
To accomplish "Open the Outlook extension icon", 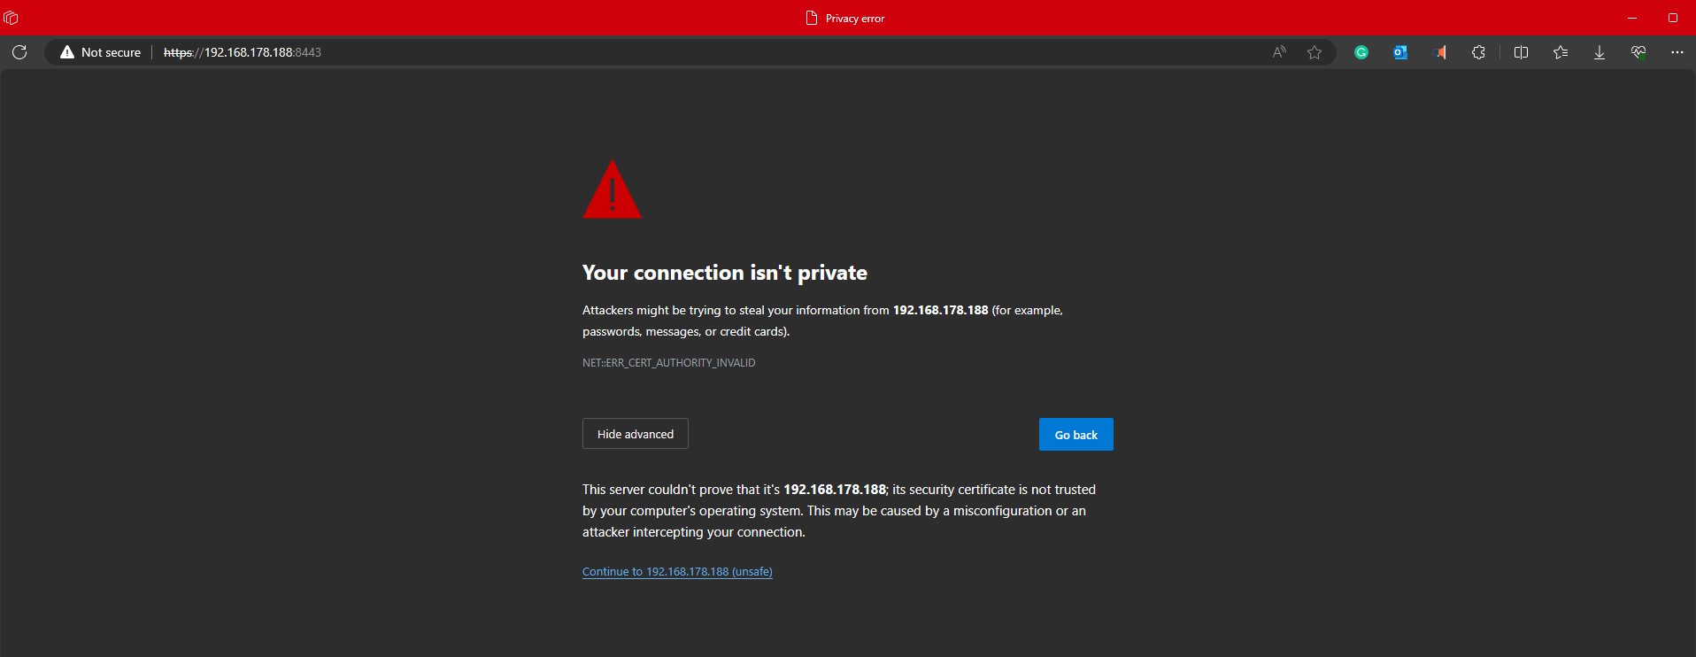I will click(x=1400, y=52).
